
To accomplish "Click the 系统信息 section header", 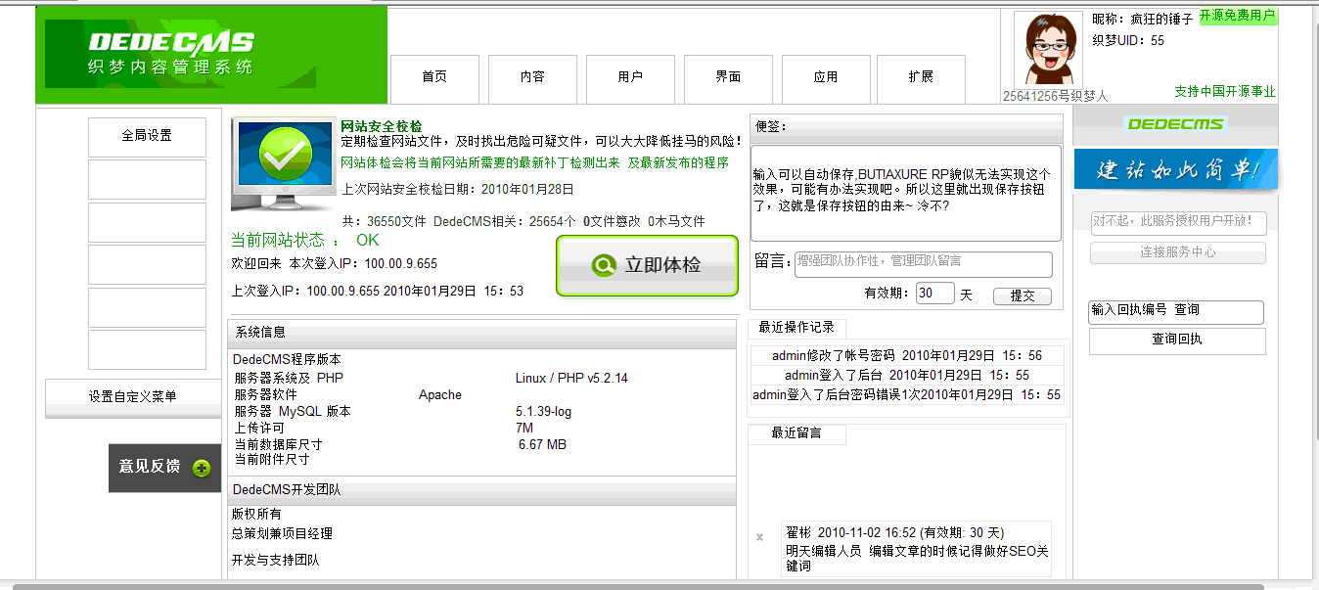I will pos(481,334).
